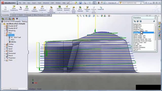162x91 pixels.
Task: Create a New Motion Study
Action: point(74,10)
